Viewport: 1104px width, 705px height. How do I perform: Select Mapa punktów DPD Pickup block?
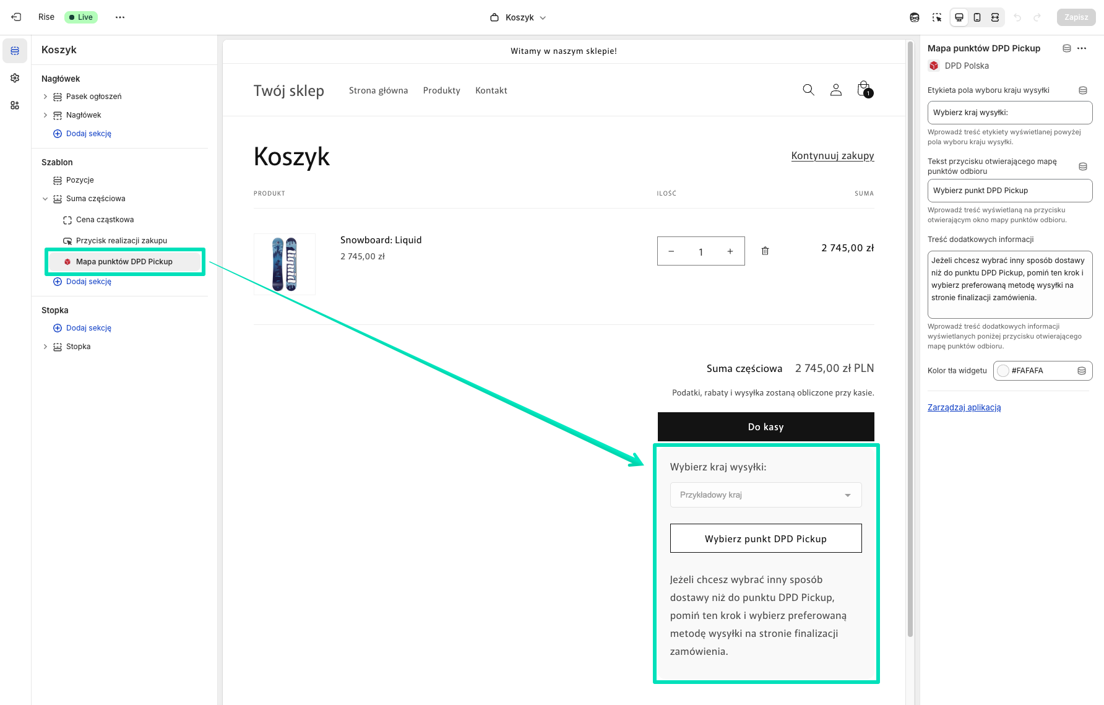pyautogui.click(x=124, y=262)
